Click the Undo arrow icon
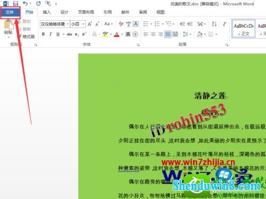The image size is (266, 199). tap(25, 3)
